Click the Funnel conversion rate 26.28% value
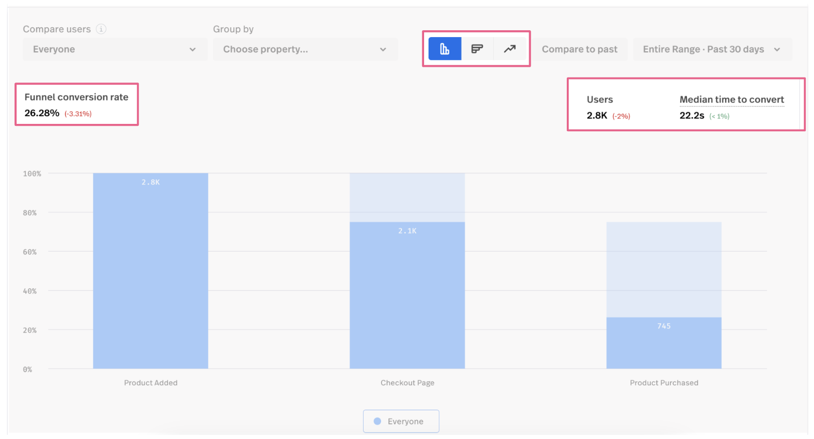The width and height of the screenshot is (814, 439). tap(42, 113)
